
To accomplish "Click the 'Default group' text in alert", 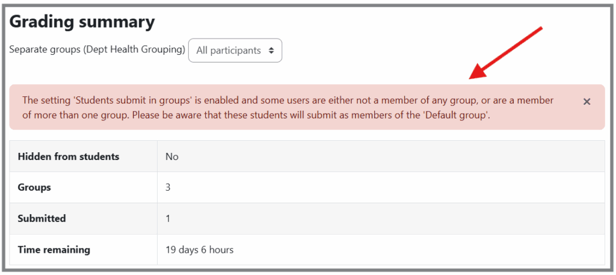I will (x=455, y=114).
